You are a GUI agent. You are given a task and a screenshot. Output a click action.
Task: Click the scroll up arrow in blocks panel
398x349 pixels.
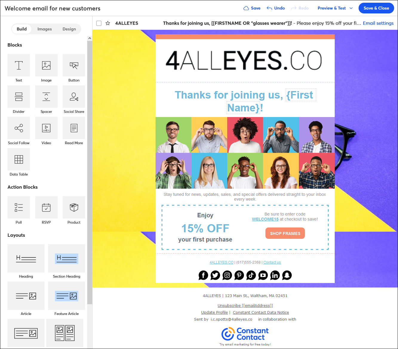[x=90, y=38]
